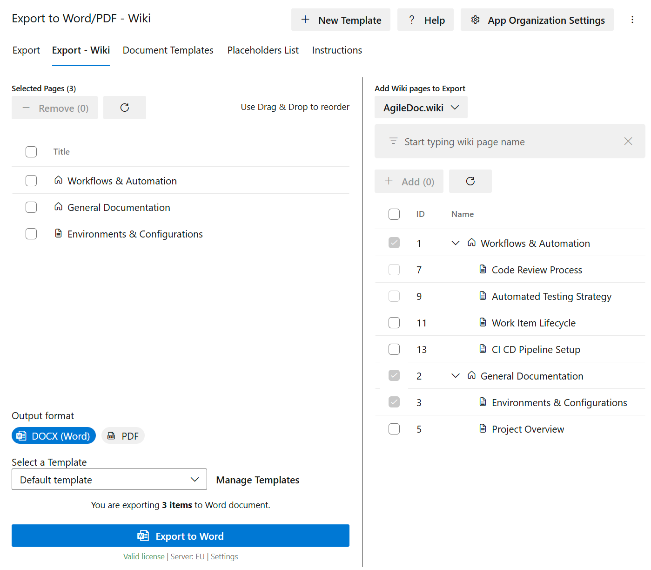Click the Valid license text
Screen dimensions: 651x570
(x=144, y=556)
